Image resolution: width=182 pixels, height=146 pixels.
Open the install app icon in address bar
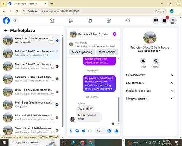157,11
